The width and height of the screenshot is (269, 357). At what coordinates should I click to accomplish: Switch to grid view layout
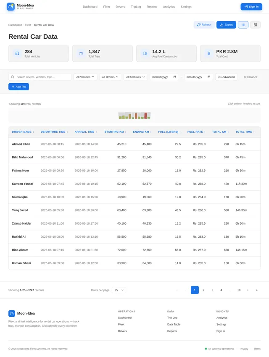pos(255,25)
